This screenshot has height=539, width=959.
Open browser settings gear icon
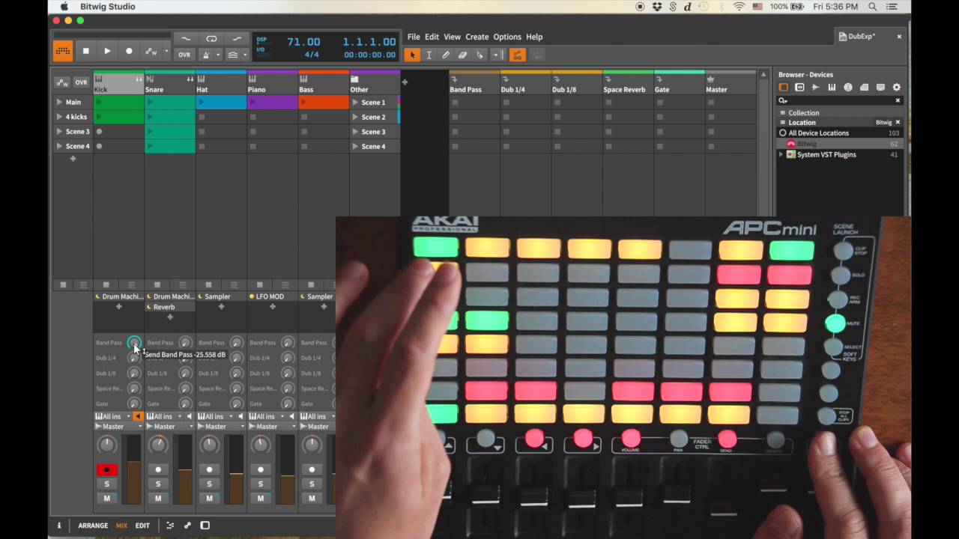point(896,88)
